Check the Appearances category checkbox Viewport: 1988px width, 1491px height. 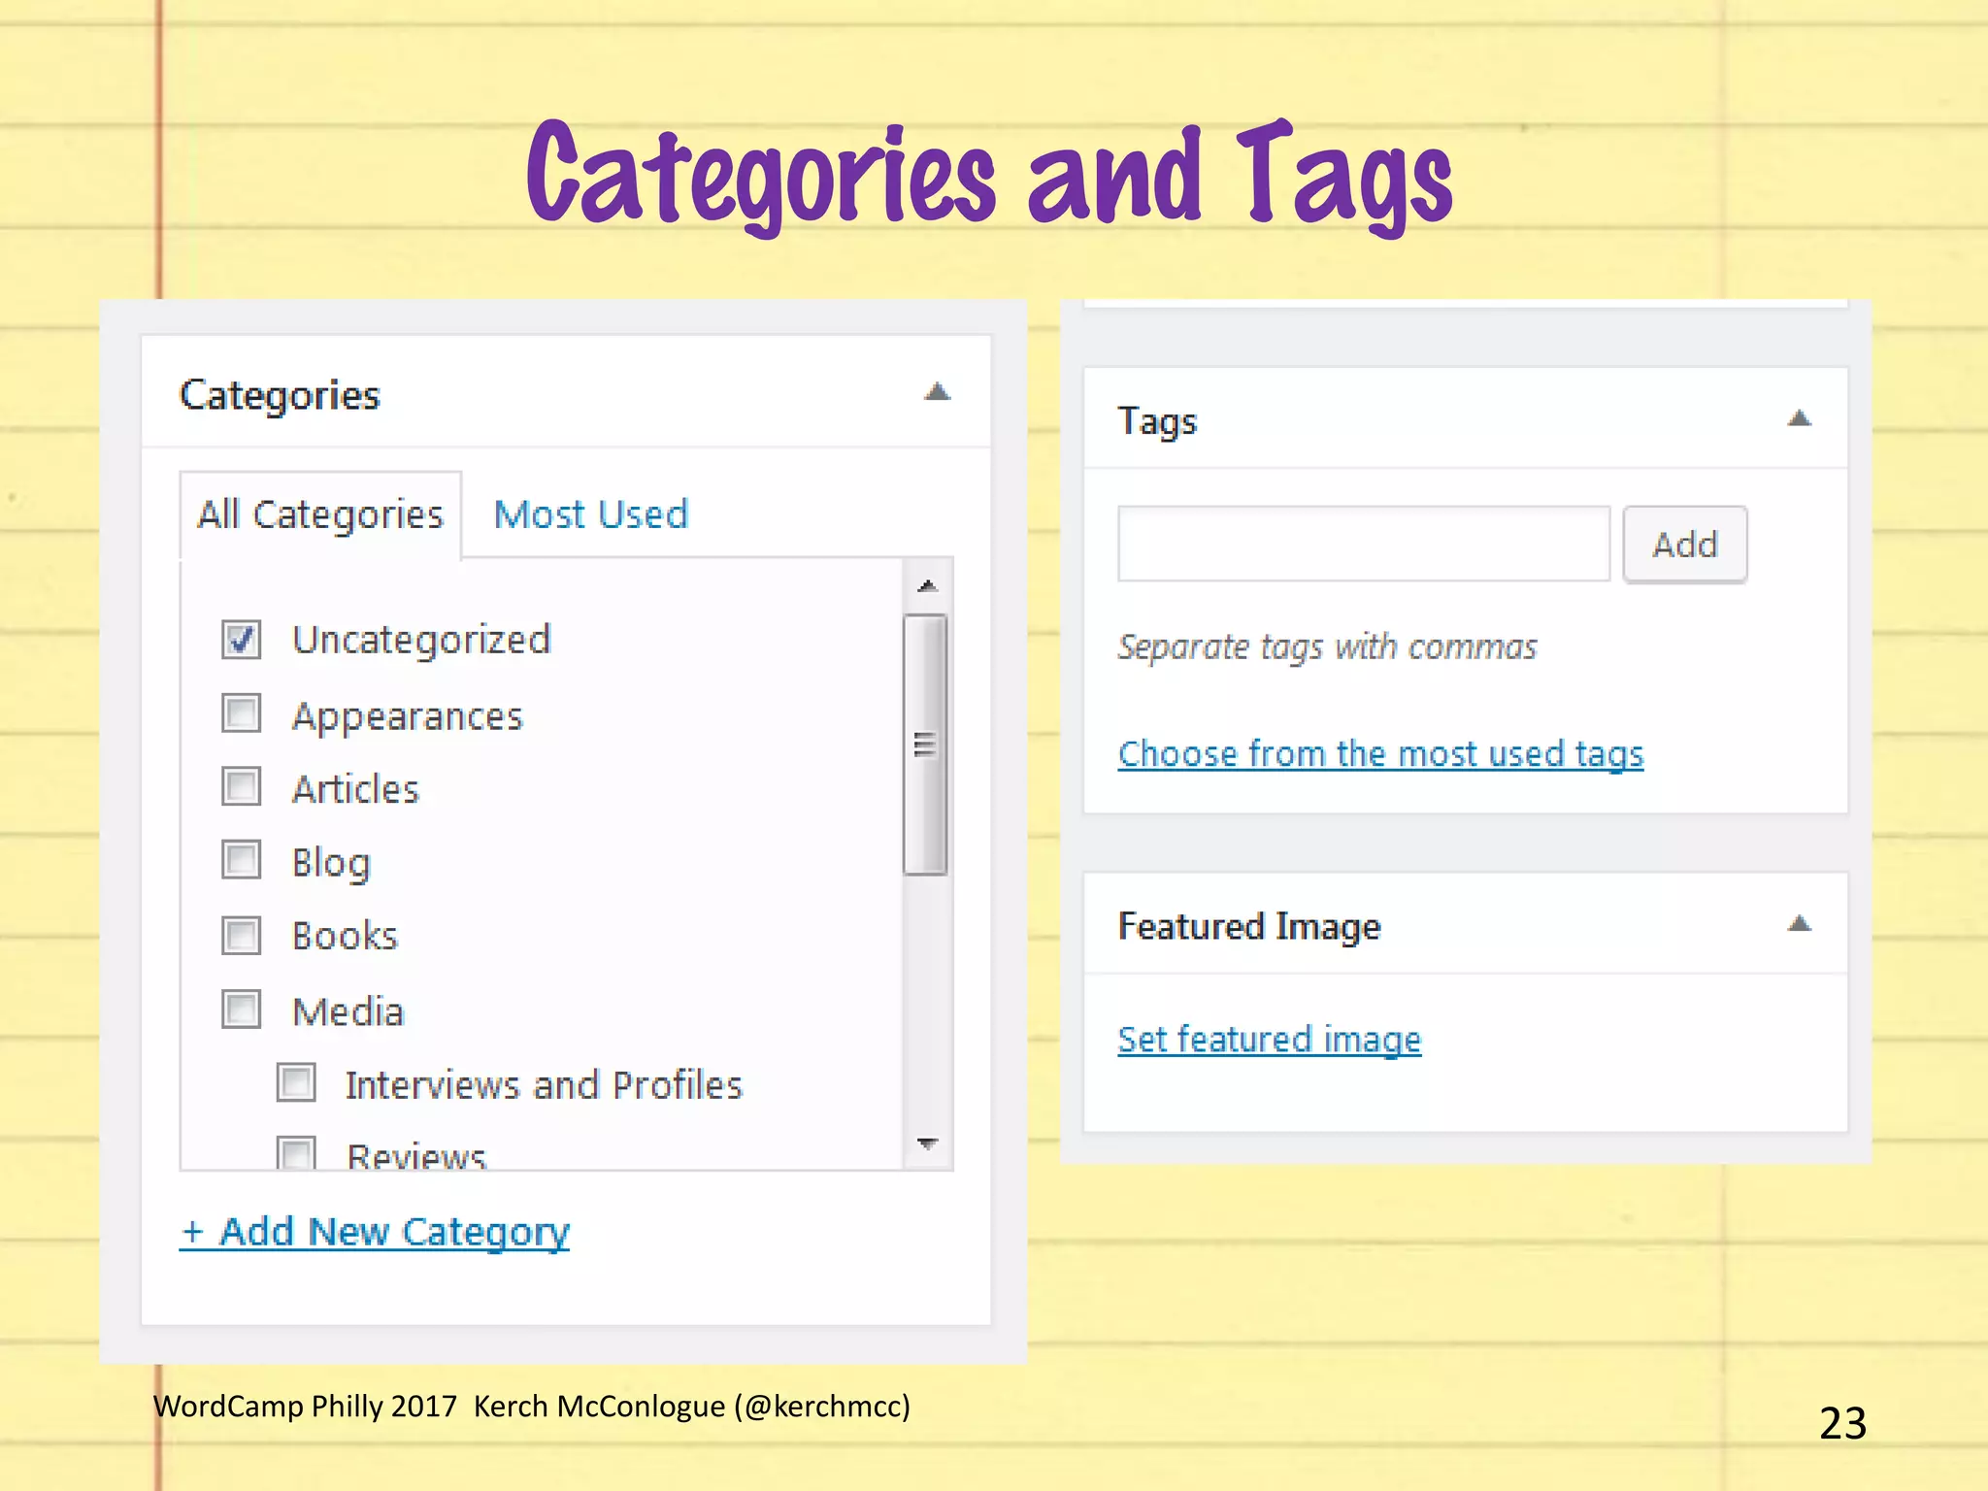click(x=241, y=712)
